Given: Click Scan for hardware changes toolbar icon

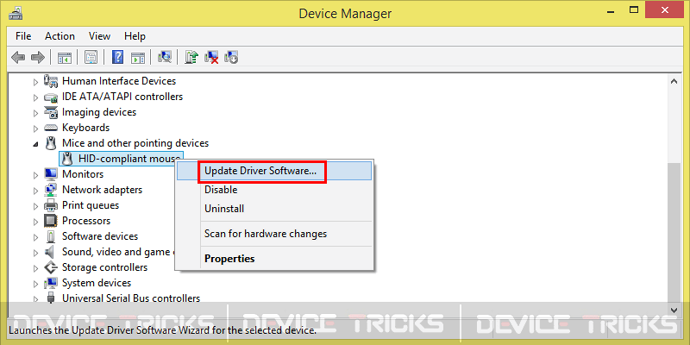Looking at the screenshot, I should click(x=165, y=58).
